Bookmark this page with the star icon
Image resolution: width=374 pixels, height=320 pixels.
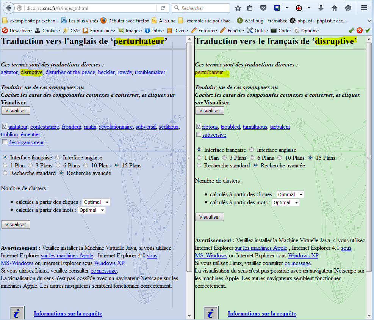238,8
